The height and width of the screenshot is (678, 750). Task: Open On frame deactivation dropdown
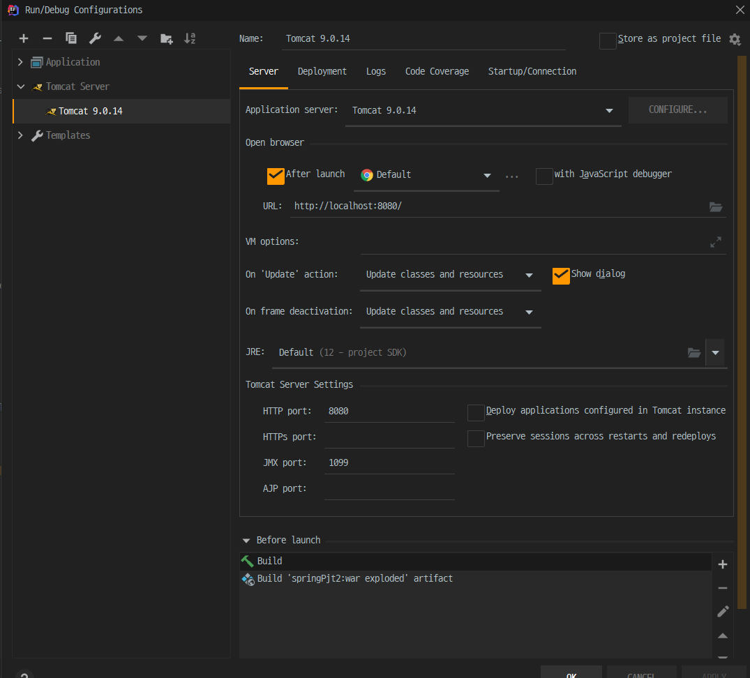pyautogui.click(x=450, y=312)
